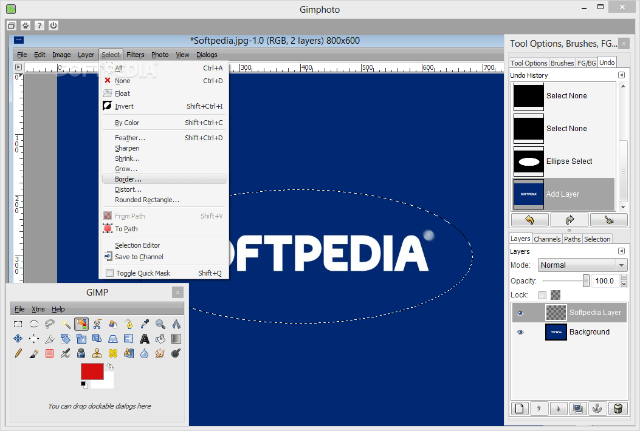Choose the Fuzzy Select magic wand tool
Screen dimensions: 640x431
coord(66,324)
